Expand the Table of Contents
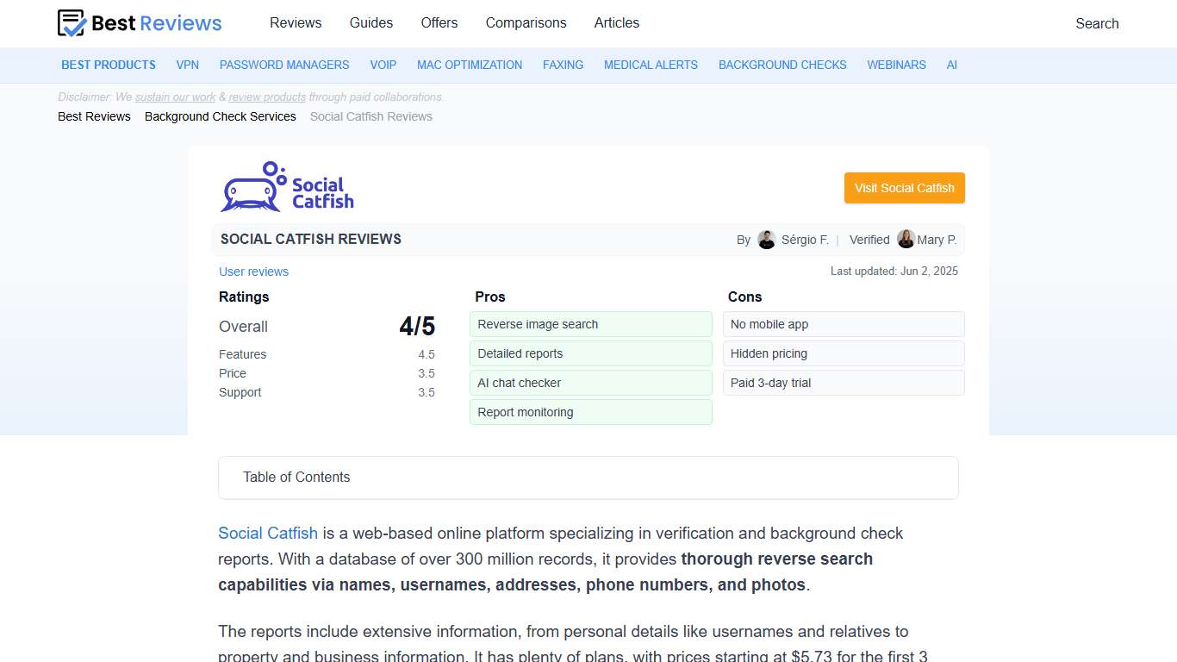1177x662 pixels. pos(296,477)
